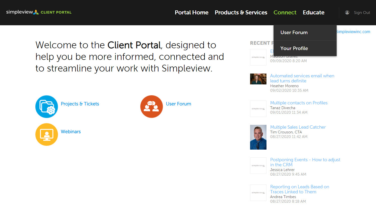Image resolution: width=376 pixels, height=211 pixels.
Task: Open 'Automated services email when lead turns definite' post
Action: [x=302, y=78]
